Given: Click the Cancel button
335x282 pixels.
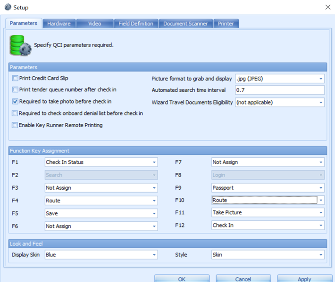Looking at the screenshot, I should coord(243,279).
